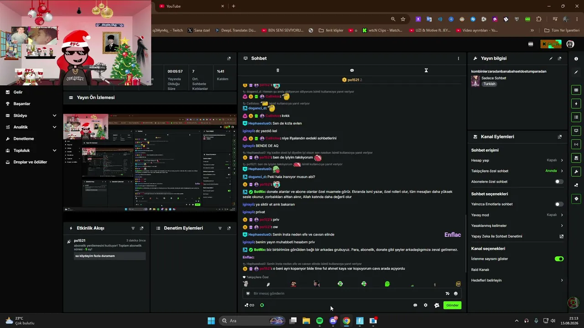Open wtcN Clips bookmark
The height and width of the screenshot is (328, 584).
pos(382,31)
